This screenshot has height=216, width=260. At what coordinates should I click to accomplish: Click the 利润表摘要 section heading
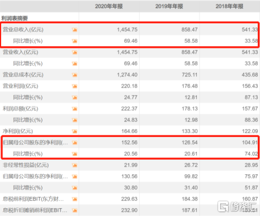click(15, 18)
